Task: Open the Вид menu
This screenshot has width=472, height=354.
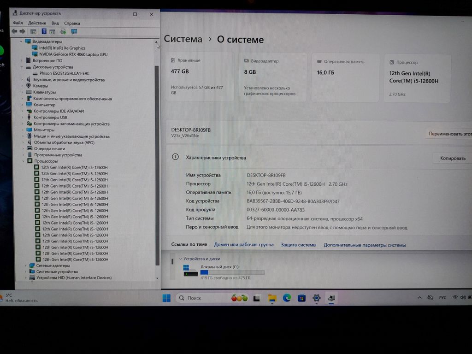Action: 55,23
